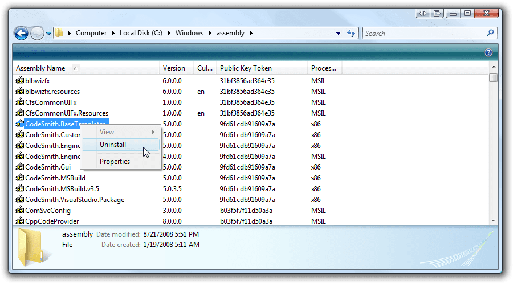This screenshot has height=284, width=513.
Task: Select the CfsCommonUIFx.Resources row name
Action: 67,113
